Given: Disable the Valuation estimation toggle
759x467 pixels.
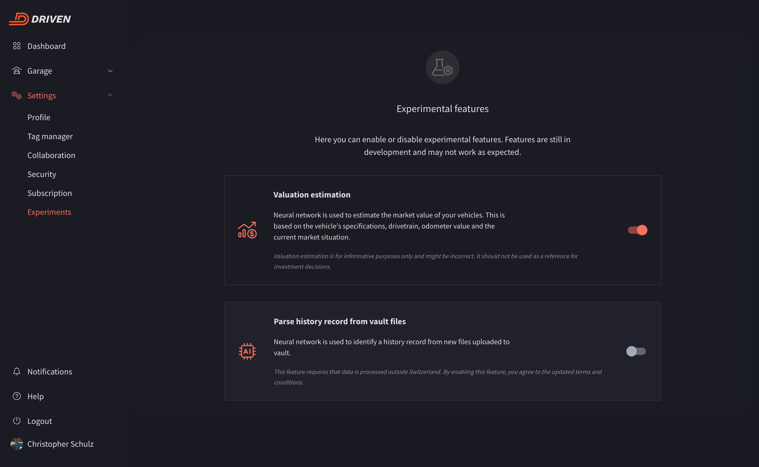Looking at the screenshot, I should [x=637, y=230].
